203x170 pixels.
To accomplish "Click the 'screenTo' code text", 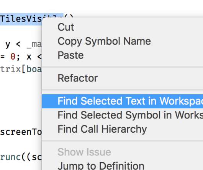I will click(21, 132).
